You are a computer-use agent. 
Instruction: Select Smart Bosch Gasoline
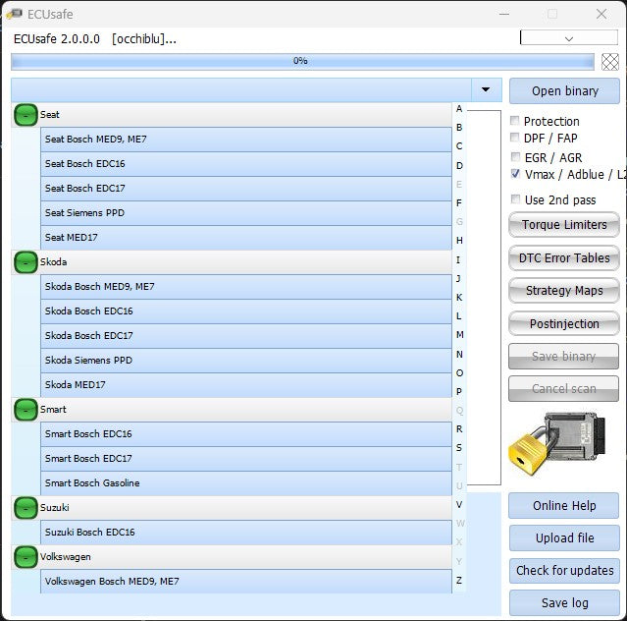(246, 483)
